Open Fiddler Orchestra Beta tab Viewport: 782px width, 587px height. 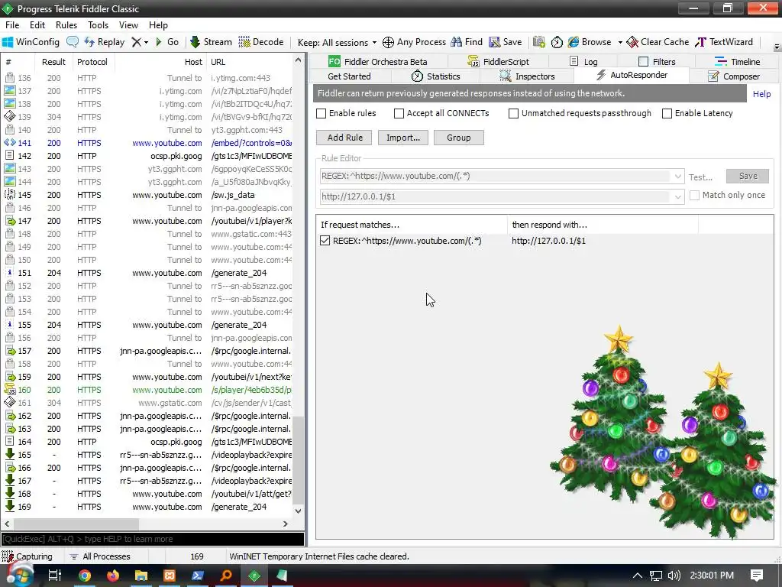pyautogui.click(x=378, y=61)
